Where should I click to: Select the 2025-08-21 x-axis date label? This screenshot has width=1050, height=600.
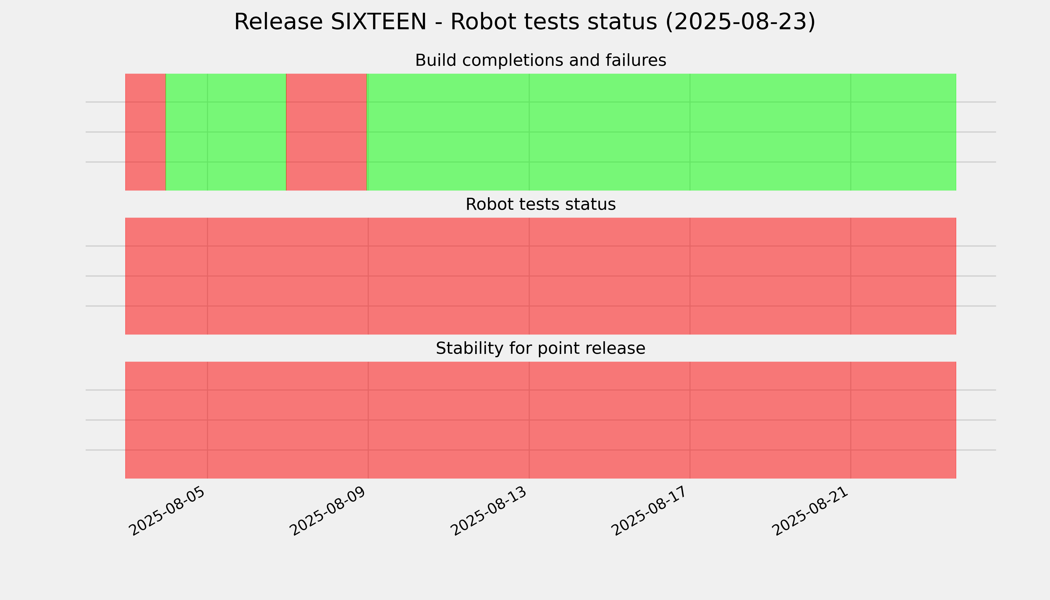click(810, 511)
